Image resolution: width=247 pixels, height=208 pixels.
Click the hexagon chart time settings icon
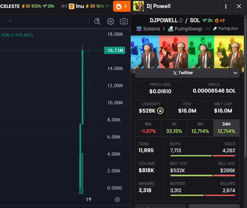[x=117, y=200]
